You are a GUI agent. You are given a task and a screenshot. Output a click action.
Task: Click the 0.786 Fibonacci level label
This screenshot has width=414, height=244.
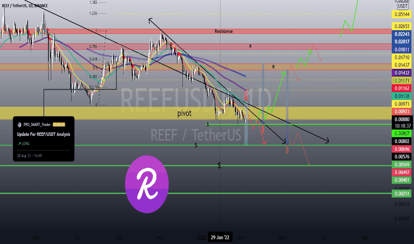coord(93,47)
